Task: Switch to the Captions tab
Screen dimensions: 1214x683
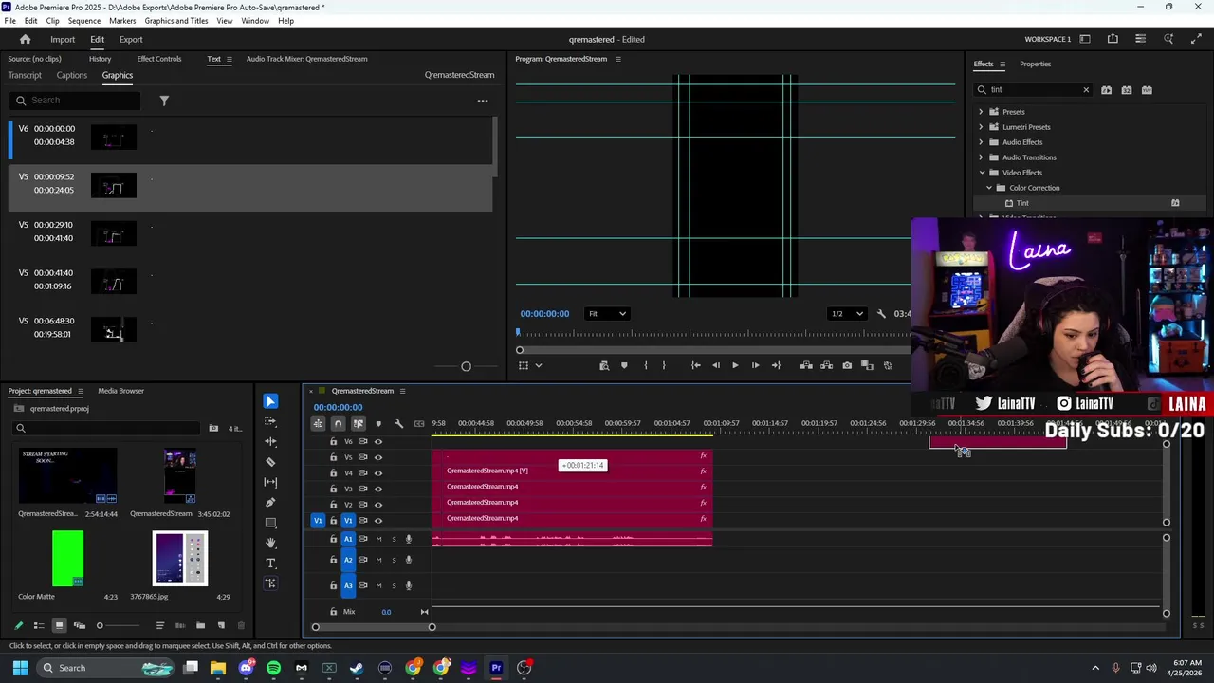Action: 71,75
